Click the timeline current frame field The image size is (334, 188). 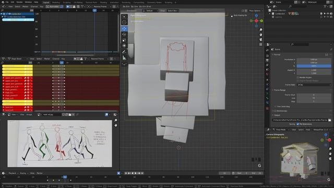[x=224, y=173]
